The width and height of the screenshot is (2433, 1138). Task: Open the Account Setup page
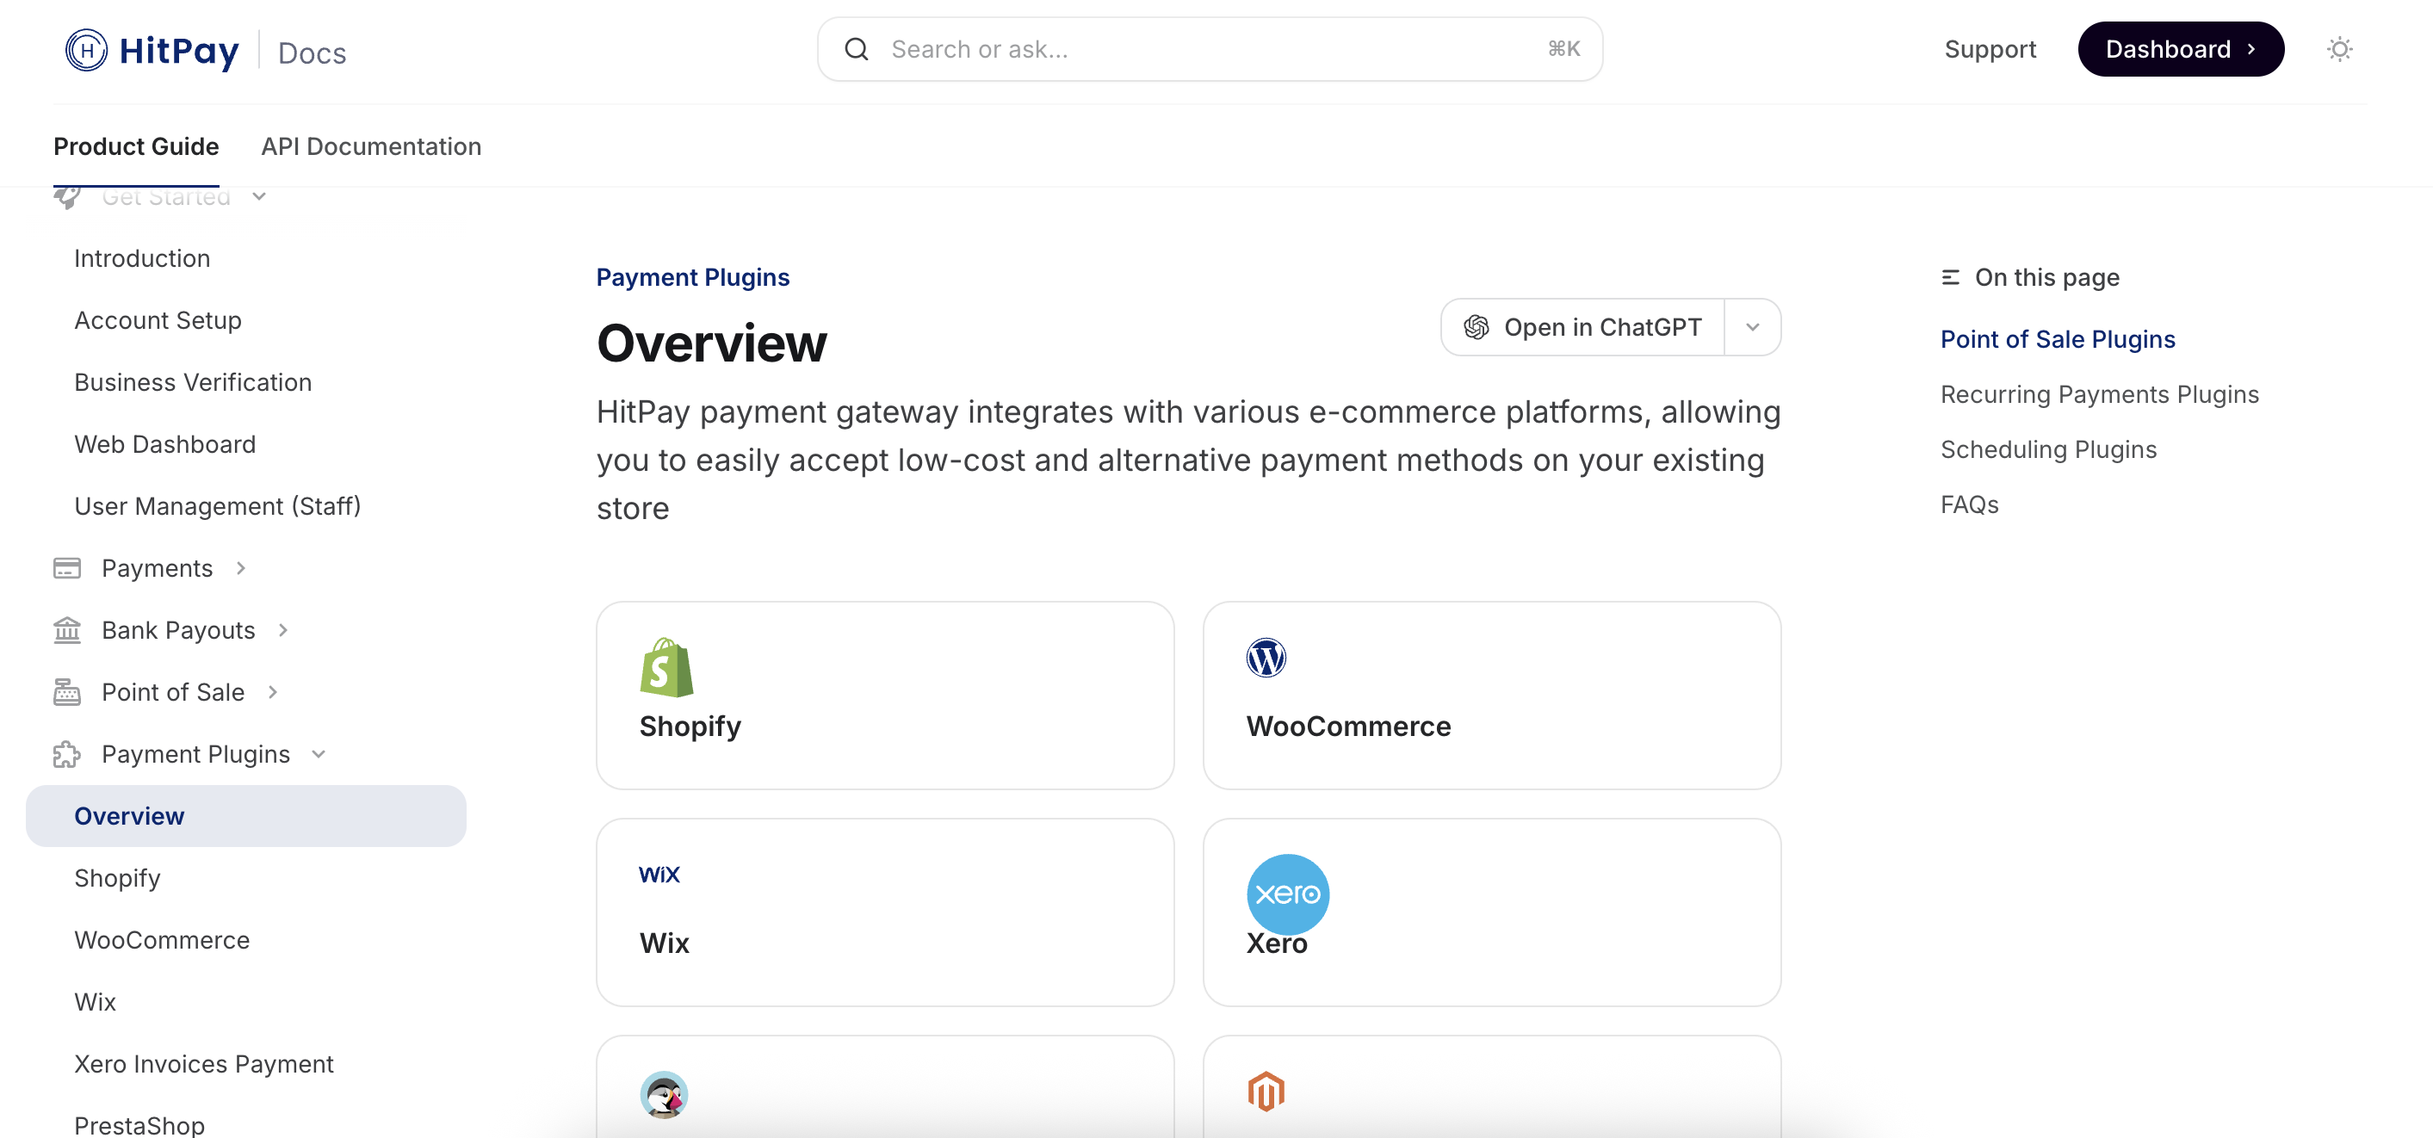(158, 320)
